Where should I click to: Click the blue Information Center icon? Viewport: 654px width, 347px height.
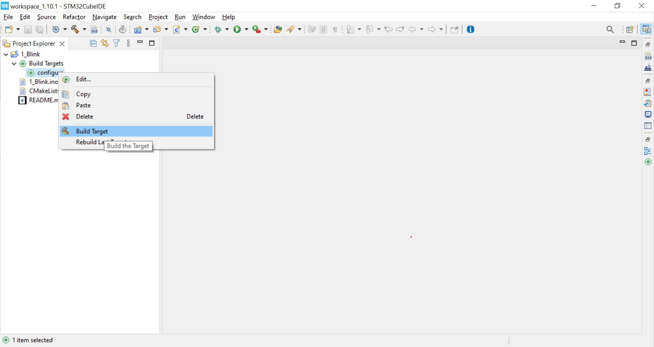pos(470,30)
